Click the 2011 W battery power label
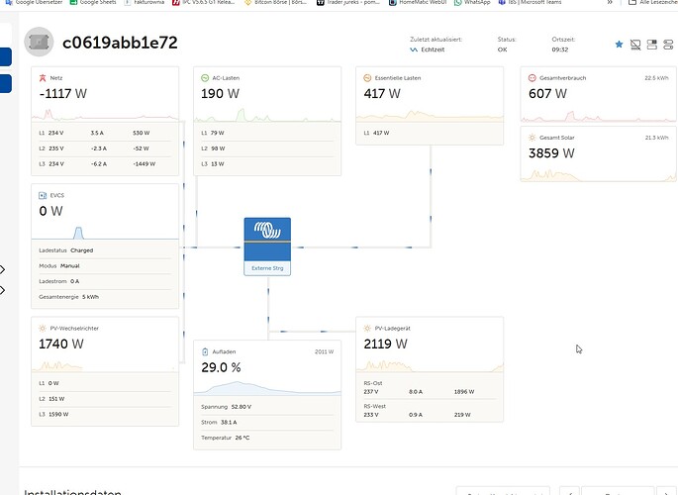This screenshot has height=495, width=678. (324, 351)
